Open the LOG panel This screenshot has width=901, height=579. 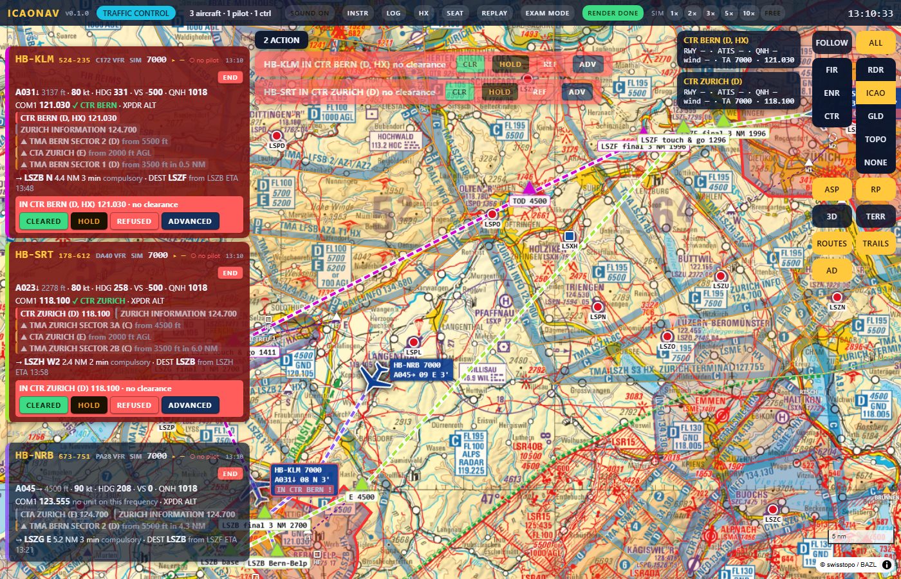pos(393,13)
